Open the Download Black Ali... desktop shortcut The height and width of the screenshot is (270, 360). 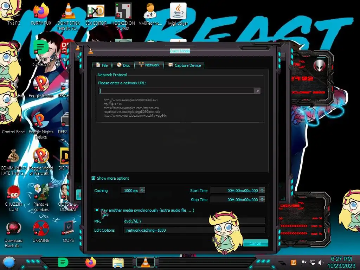coord(13,234)
